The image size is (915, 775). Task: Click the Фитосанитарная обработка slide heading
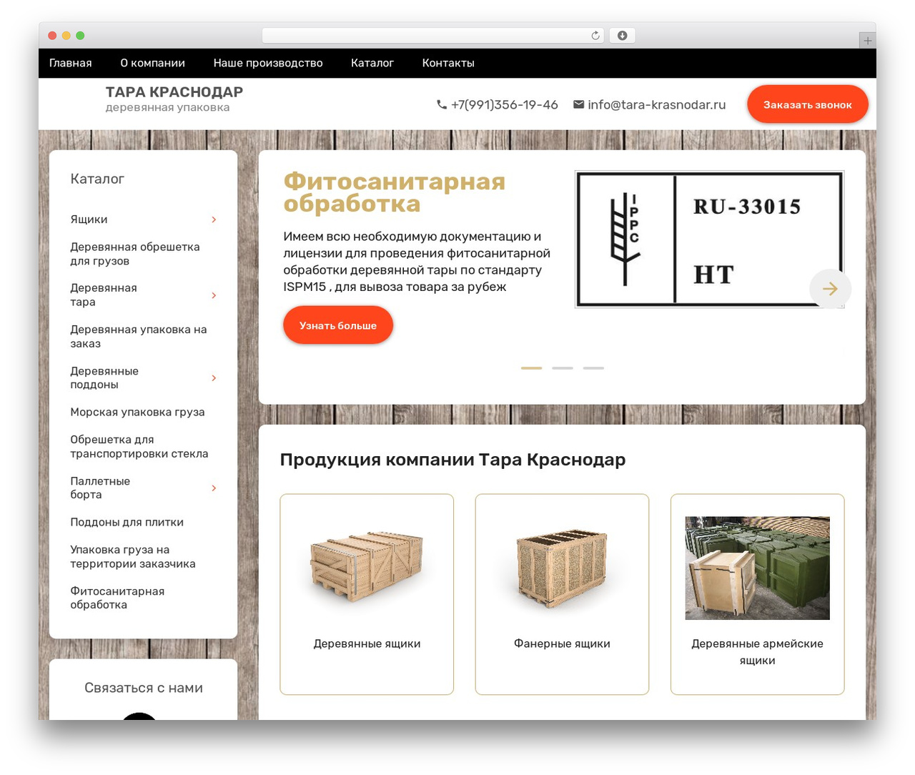(394, 192)
